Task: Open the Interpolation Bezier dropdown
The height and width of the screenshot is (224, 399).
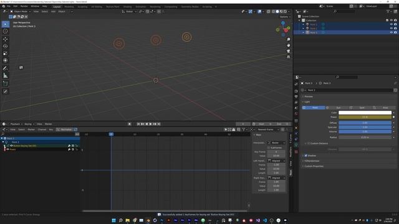Action: [276, 142]
